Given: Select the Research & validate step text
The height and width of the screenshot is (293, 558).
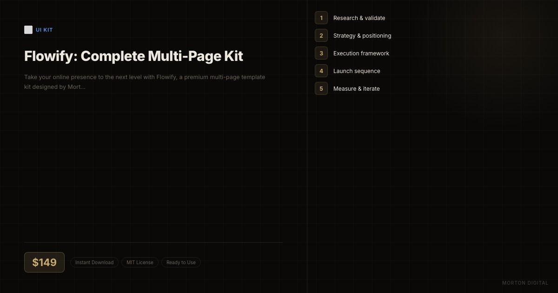Looking at the screenshot, I should 359,18.
